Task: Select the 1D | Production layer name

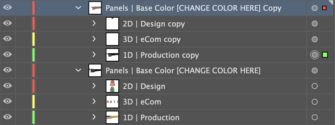Action: [x=151, y=117]
